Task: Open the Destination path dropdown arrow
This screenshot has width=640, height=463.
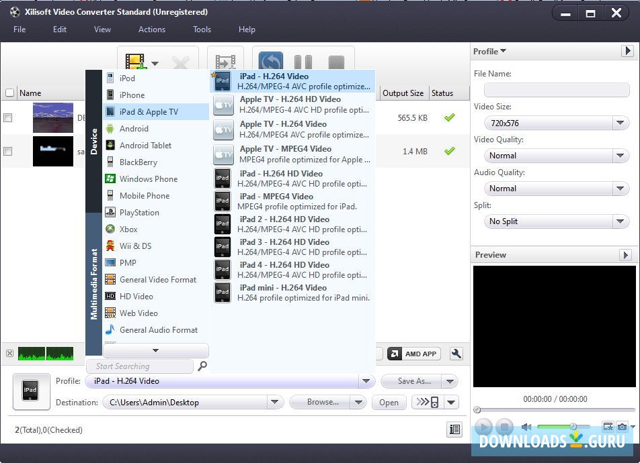Action: tap(275, 402)
